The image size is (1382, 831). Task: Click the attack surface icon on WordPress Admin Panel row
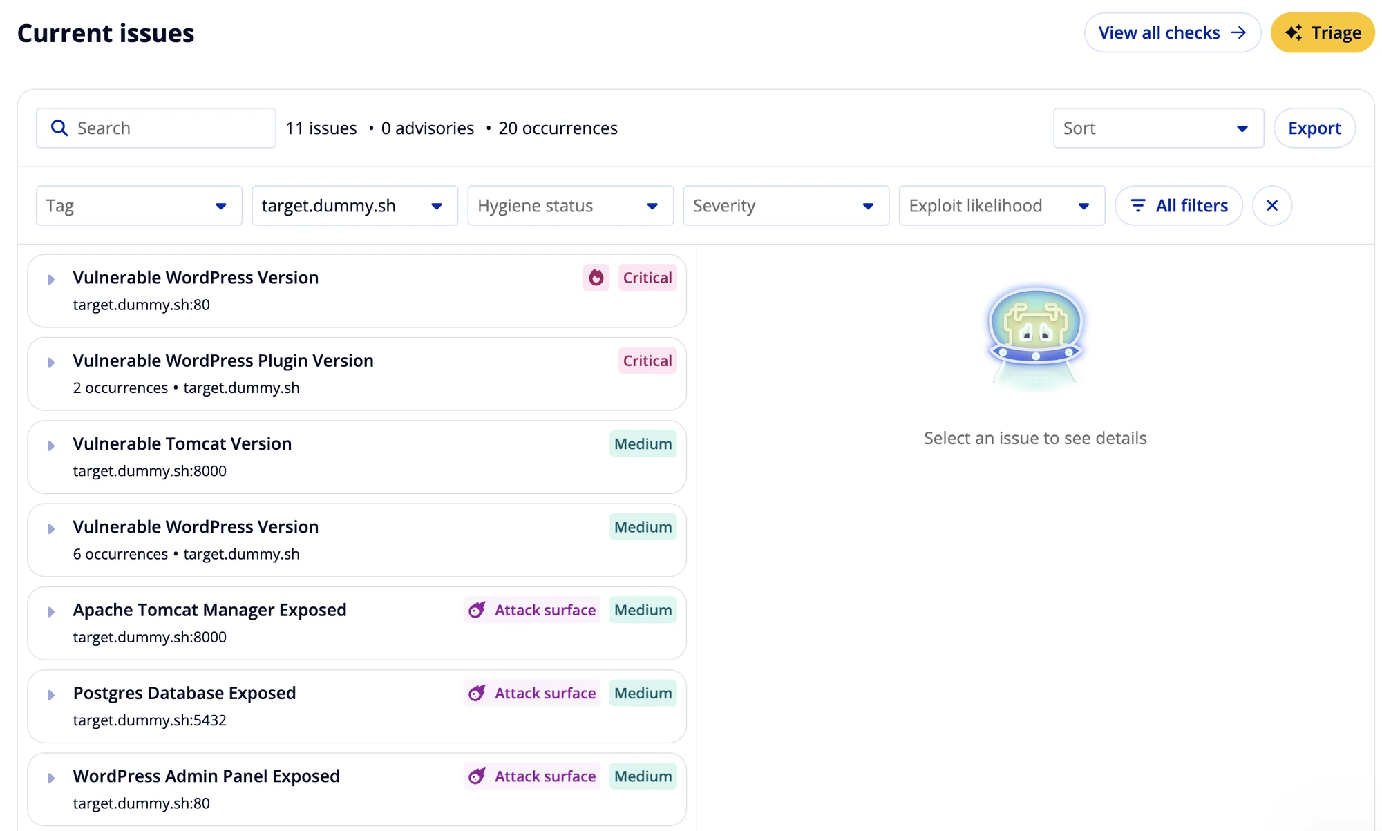point(477,776)
